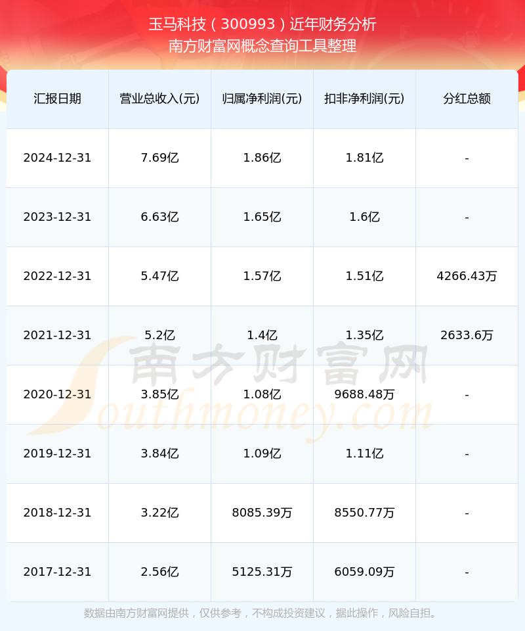Select the 1.08亿 net profit cell
The image size is (525, 631).
pos(262,394)
